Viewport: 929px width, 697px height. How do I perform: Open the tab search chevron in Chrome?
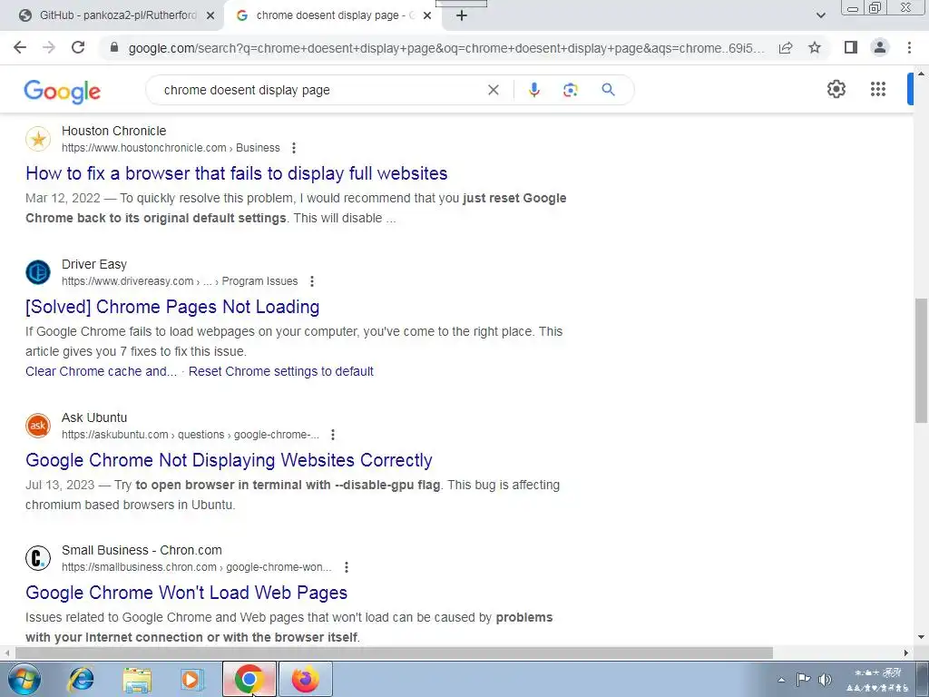point(820,15)
